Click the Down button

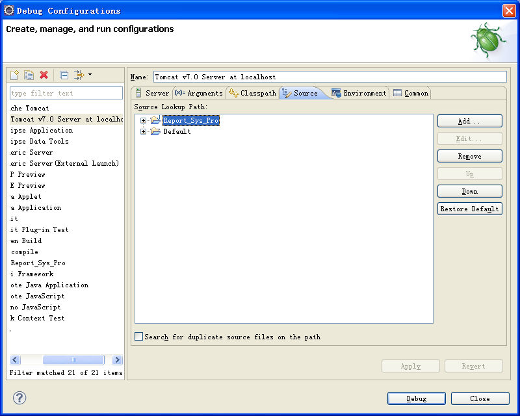[469, 191]
